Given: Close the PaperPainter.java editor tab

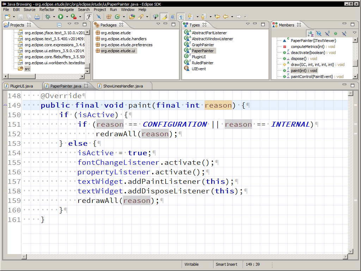Looking at the screenshot, I should (86, 86).
